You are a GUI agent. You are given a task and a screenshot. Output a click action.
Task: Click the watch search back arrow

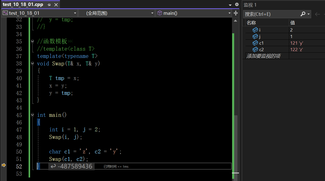pyautogui.click(x=317, y=14)
